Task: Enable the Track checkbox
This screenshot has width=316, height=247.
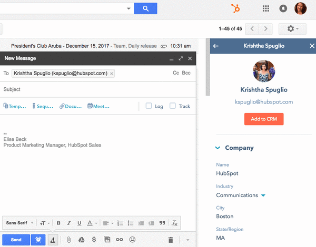Action: pos(173,106)
